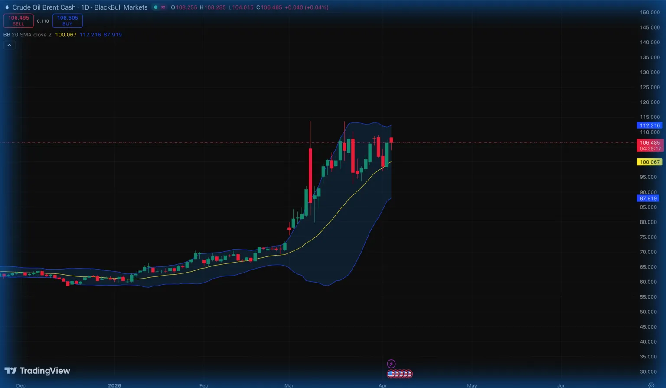Image resolution: width=666 pixels, height=388 pixels.
Task: Open chart settings hexagon gear icon
Action: click(x=651, y=385)
